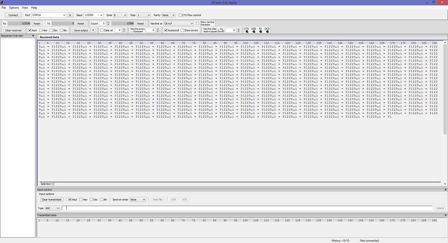Click the transmit text input field

pyautogui.click(x=247, y=208)
